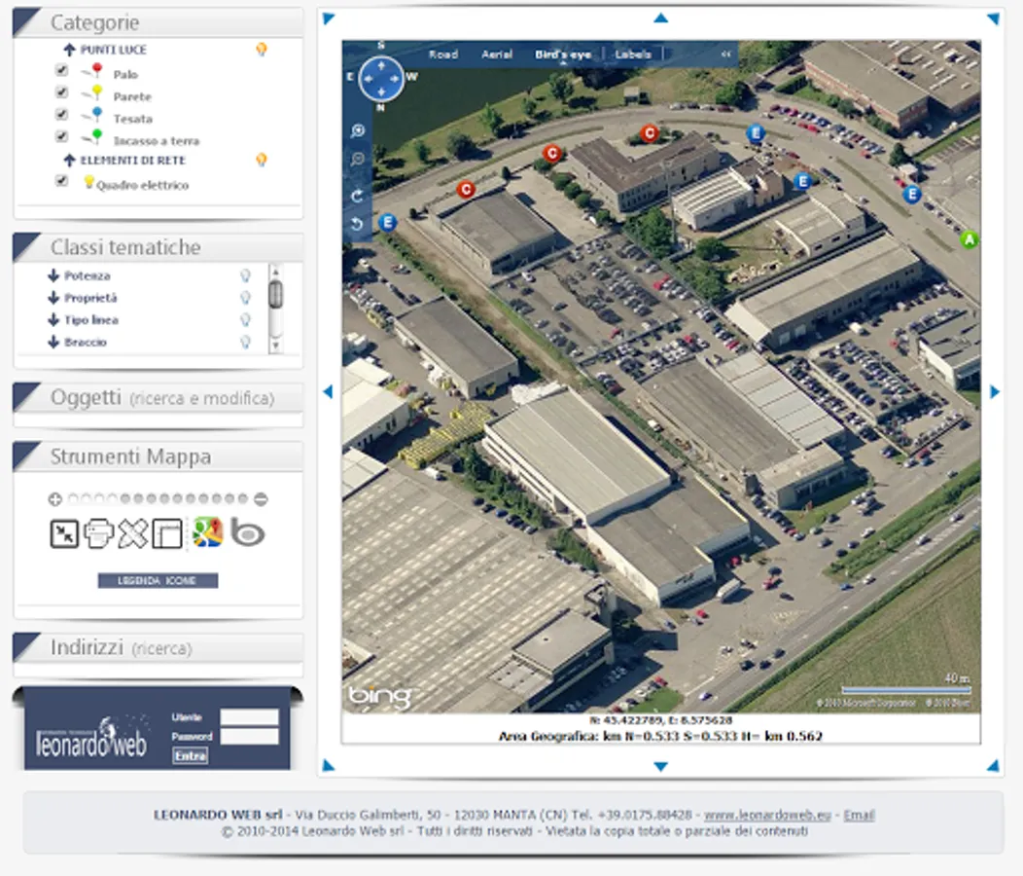This screenshot has width=1023, height=876.
Task: Click the green A marker on map
Action: (x=970, y=239)
